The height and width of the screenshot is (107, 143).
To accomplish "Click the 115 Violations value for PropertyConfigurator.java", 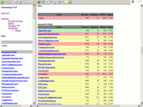I will click(97, 97).
